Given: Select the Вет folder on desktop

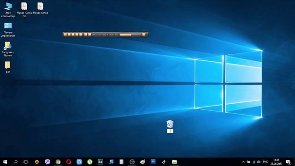Looking at the screenshot, I should pyautogui.click(x=8, y=67).
